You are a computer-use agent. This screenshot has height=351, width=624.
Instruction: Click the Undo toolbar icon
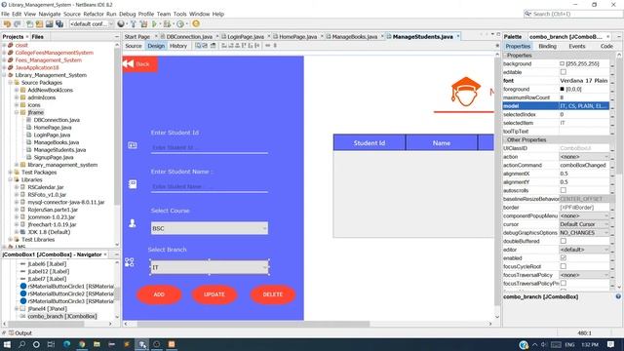coord(7,23)
